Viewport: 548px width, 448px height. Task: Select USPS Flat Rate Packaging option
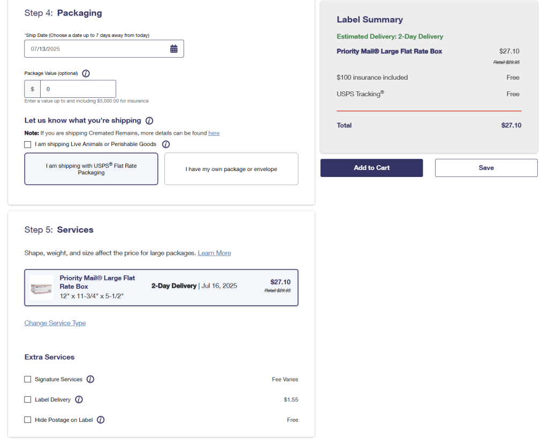coord(91,169)
